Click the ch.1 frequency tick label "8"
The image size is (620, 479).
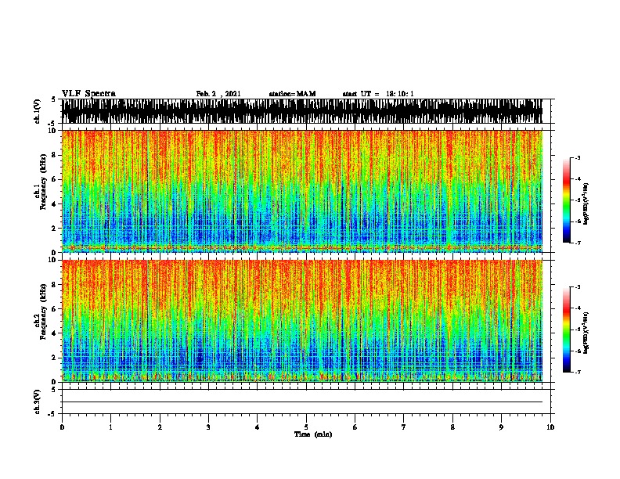pyautogui.click(x=55, y=155)
